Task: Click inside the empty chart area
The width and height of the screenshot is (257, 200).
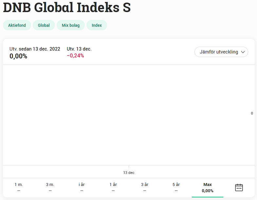Action: tap(128, 114)
